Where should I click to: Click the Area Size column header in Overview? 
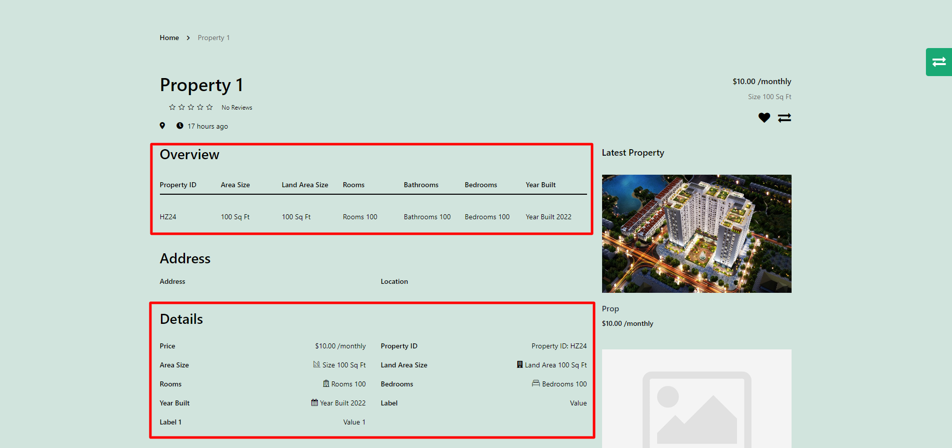[x=235, y=185]
